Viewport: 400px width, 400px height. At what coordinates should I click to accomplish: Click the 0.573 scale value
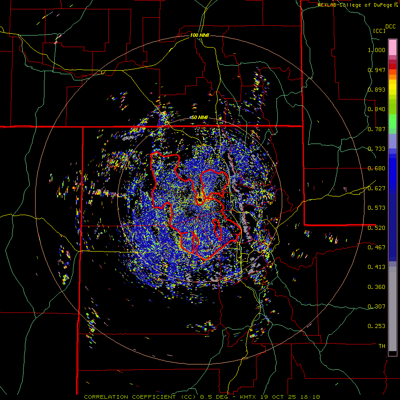376,208
